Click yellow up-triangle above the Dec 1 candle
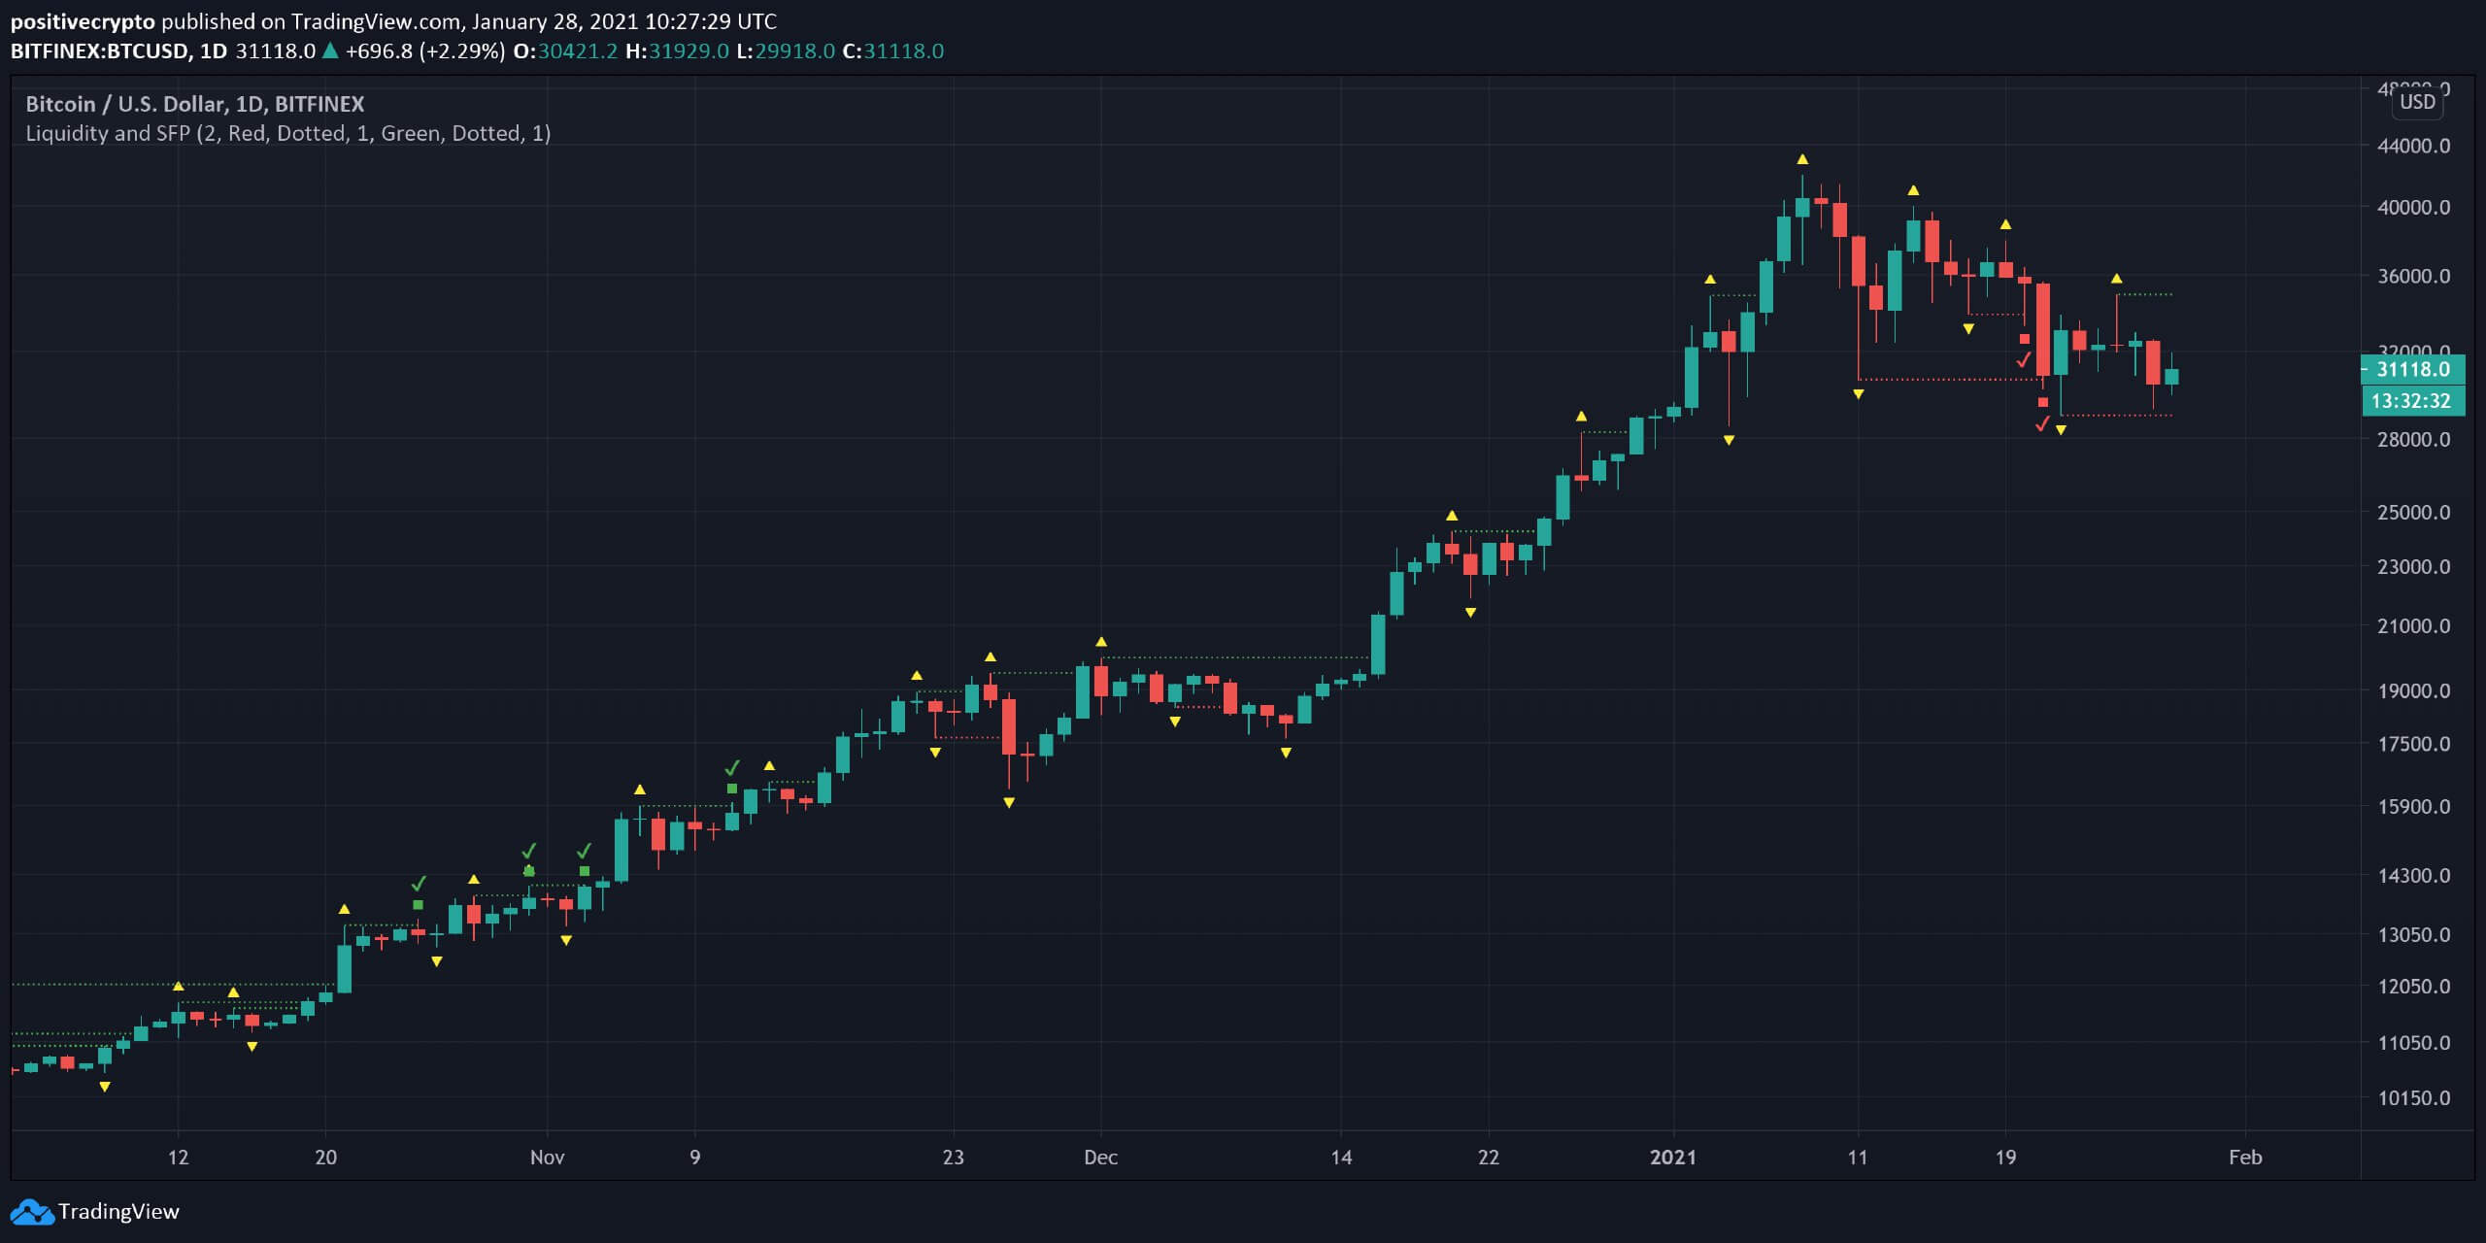The image size is (2486, 1243). pos(1101,642)
